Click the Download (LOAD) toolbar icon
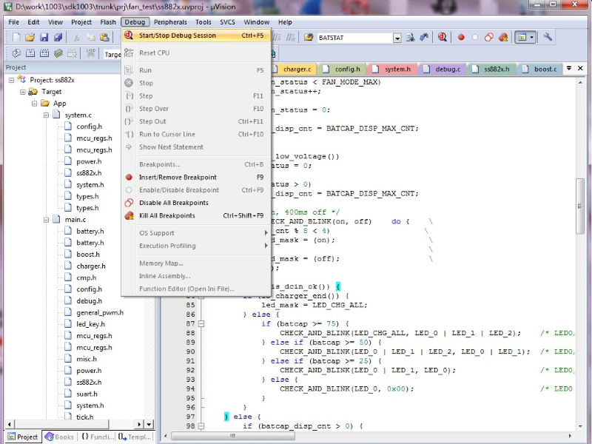Viewport: 592px width, 444px height. tap(90, 53)
